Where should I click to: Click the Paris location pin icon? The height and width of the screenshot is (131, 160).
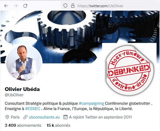(x=7, y=117)
